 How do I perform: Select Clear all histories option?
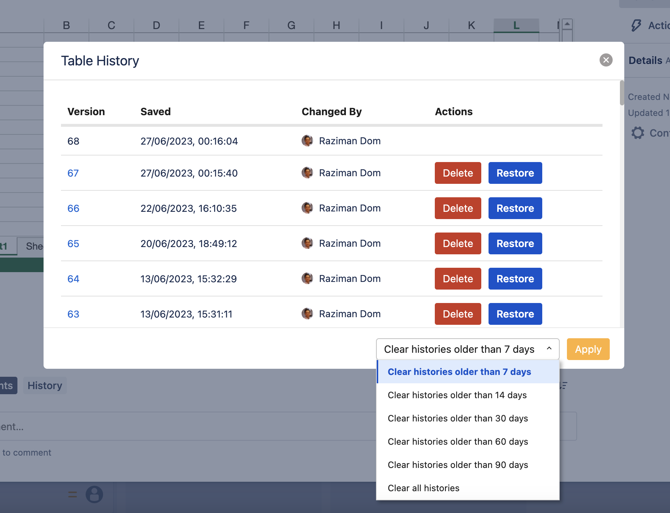pos(424,488)
